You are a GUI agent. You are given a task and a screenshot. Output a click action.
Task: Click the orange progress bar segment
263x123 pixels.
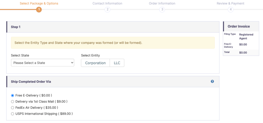18,10
